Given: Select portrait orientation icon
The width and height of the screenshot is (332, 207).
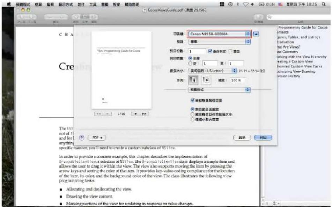Looking at the screenshot, I should pos(193,80).
